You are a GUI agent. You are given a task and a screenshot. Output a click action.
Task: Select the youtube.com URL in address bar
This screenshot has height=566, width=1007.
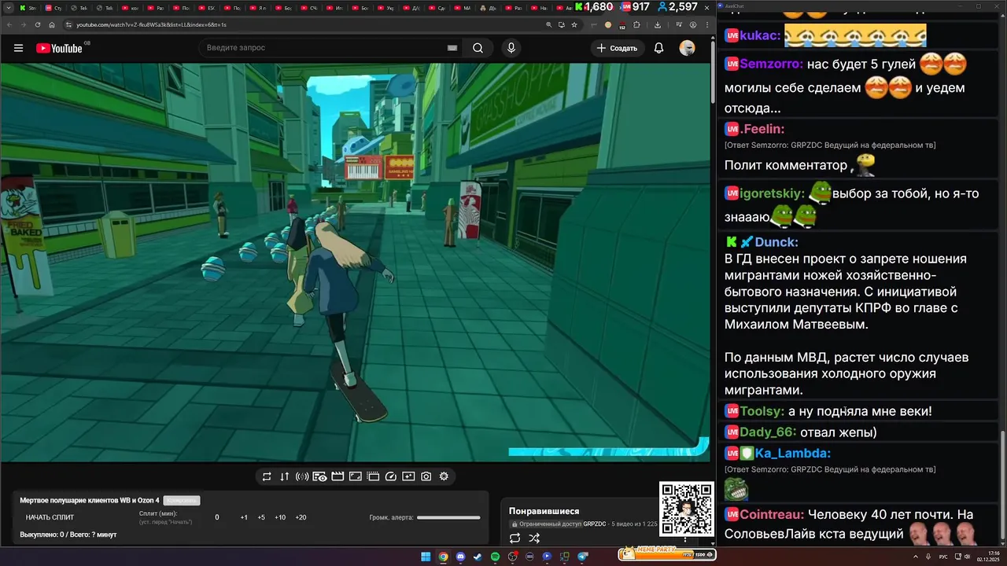[x=151, y=24]
